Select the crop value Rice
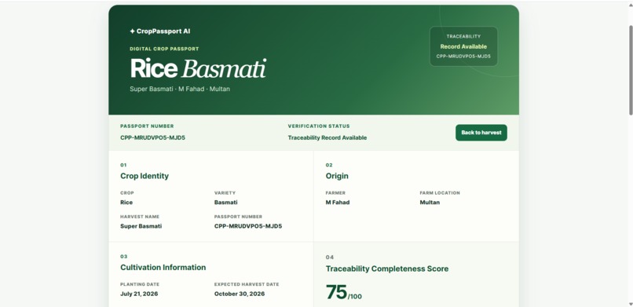 (x=126, y=203)
